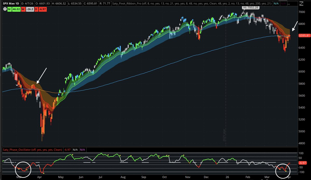Click the 6000 price axis label
311x180 pixels.
click(302, 71)
